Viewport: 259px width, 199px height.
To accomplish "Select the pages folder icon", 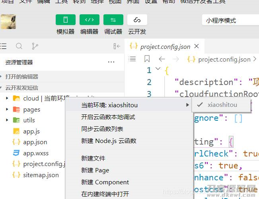I will pyautogui.click(x=16, y=109).
